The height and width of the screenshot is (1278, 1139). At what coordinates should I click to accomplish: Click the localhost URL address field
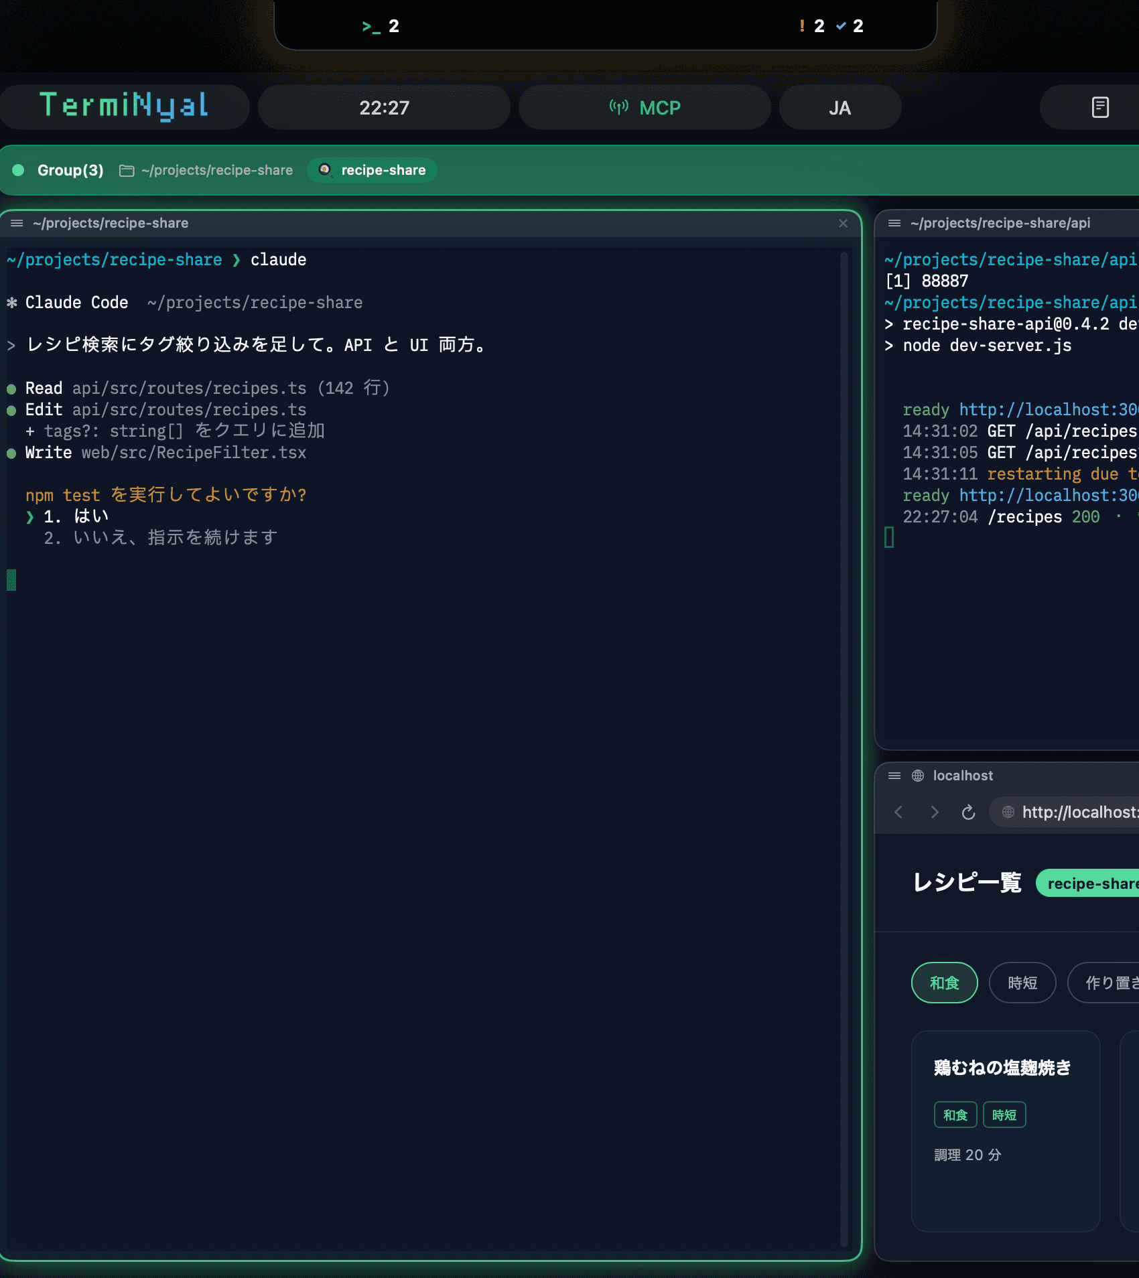(x=1065, y=812)
